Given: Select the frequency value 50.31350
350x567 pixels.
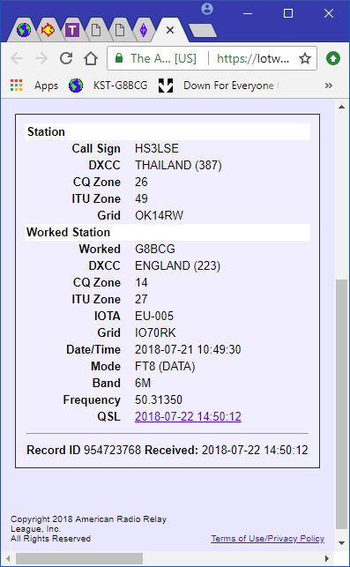Looking at the screenshot, I should pos(159,399).
